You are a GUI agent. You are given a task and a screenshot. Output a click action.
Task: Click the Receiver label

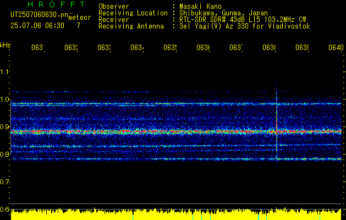114,20
